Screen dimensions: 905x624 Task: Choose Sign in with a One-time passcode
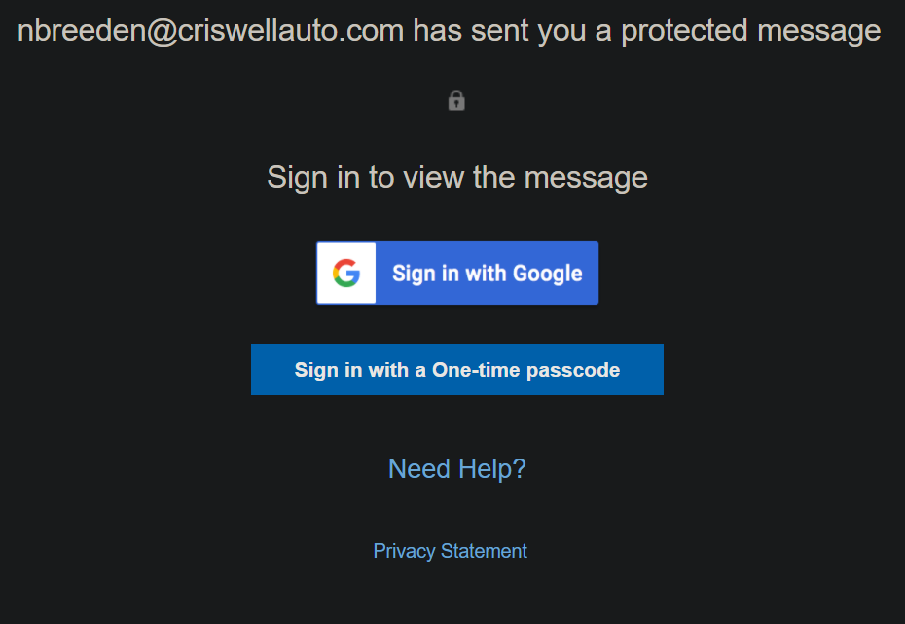tap(457, 370)
